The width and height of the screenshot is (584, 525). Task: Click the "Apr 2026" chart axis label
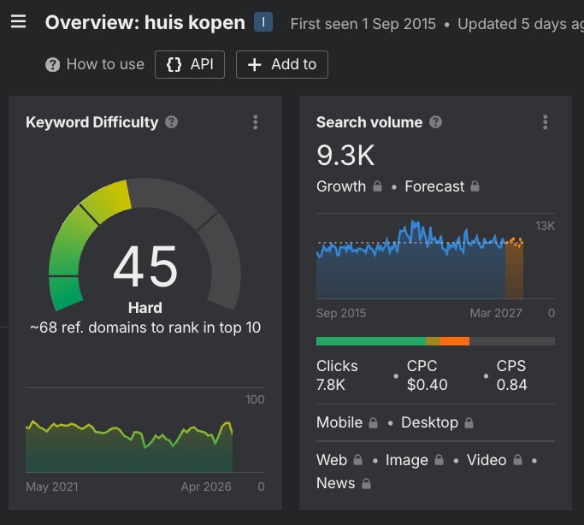click(x=206, y=487)
